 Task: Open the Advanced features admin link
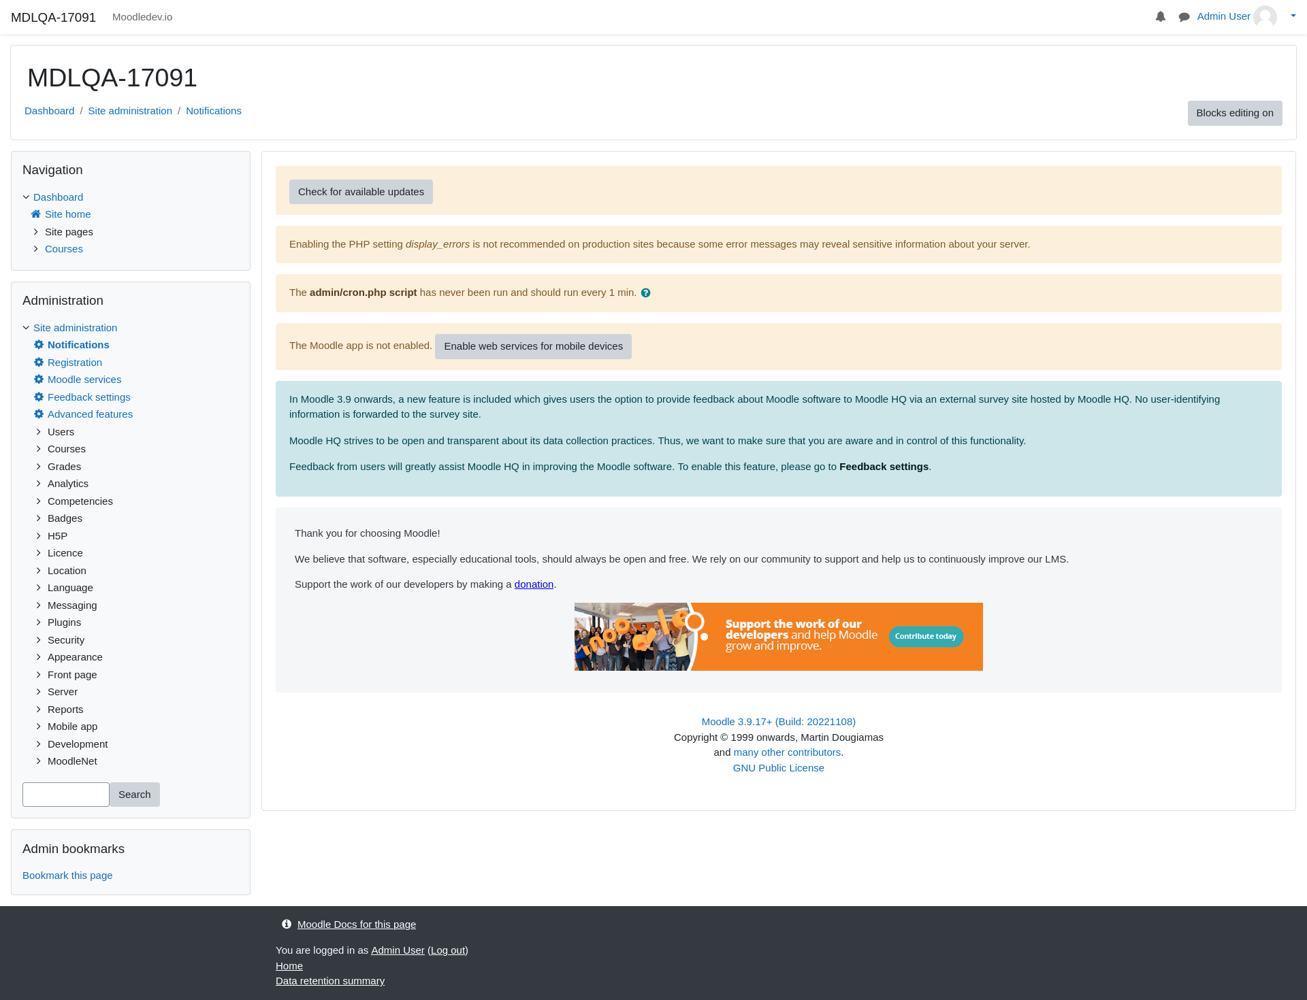click(90, 414)
